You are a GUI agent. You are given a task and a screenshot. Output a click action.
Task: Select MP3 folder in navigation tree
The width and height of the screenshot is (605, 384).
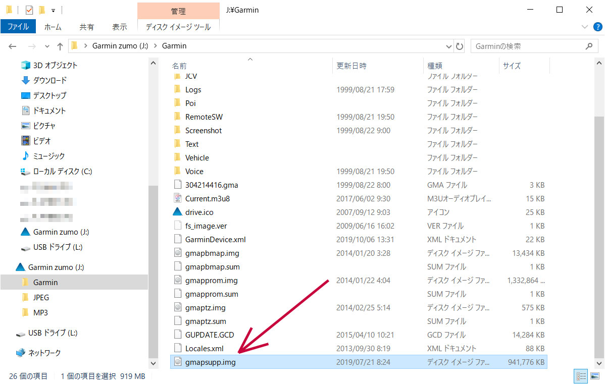pos(40,312)
